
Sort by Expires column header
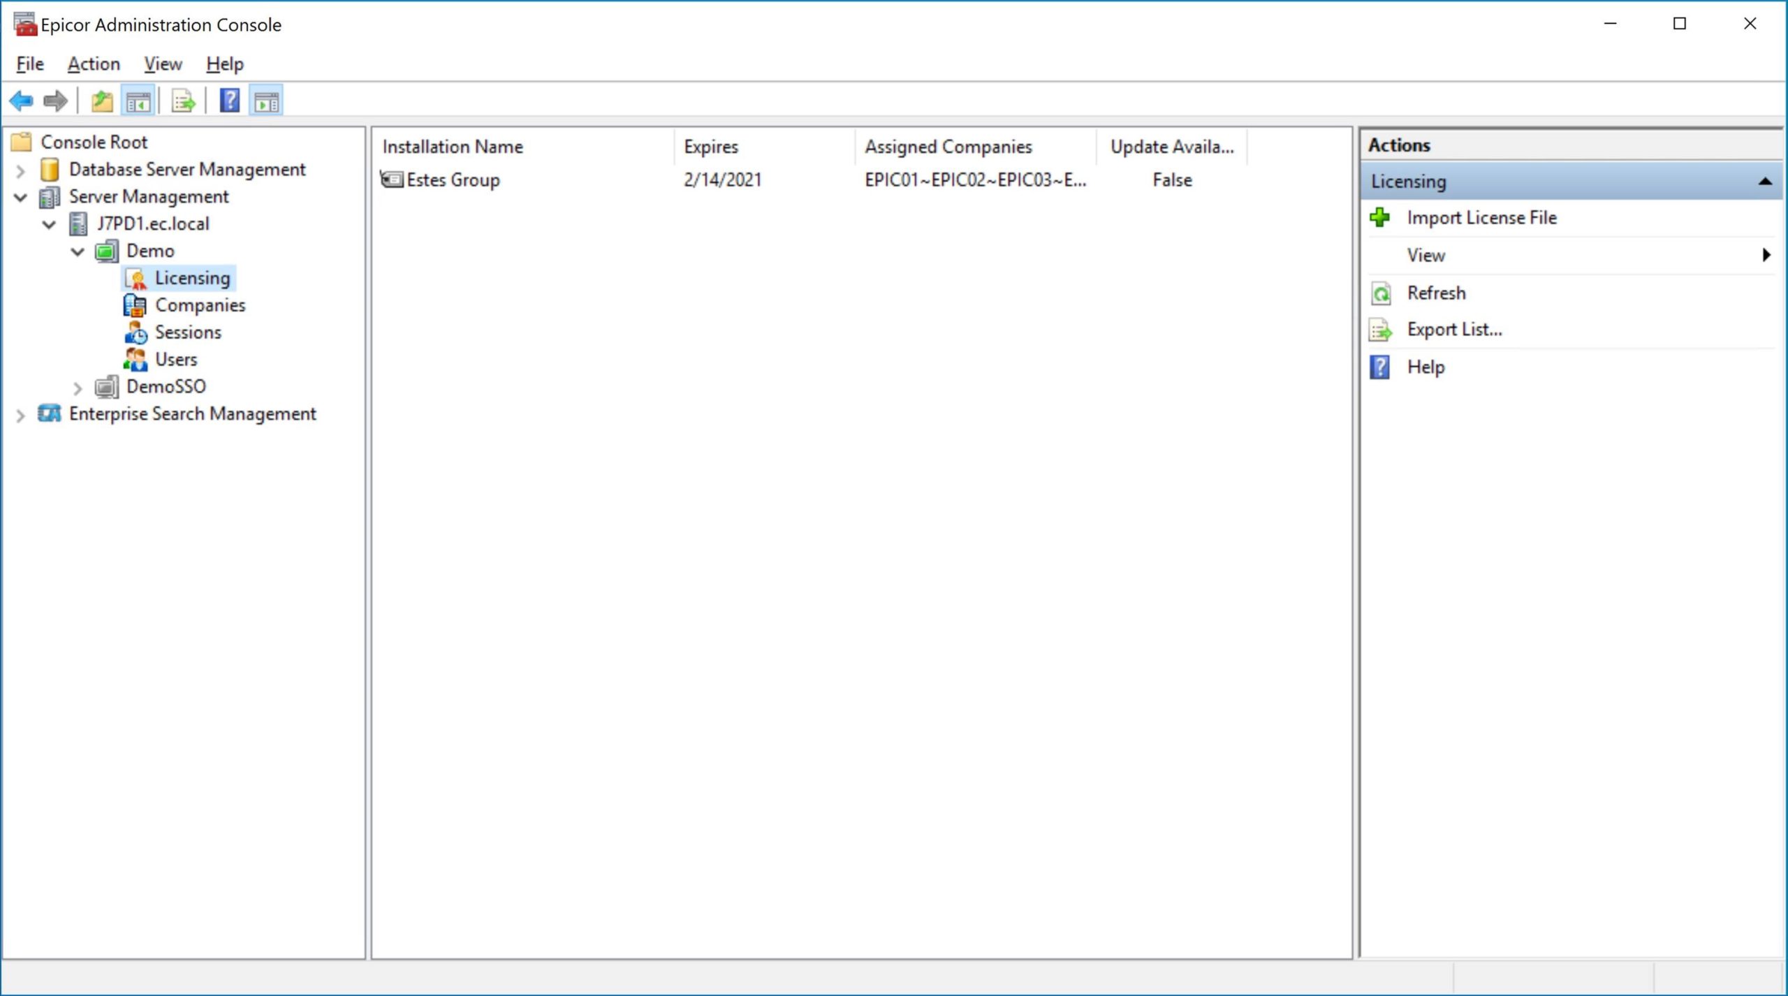[x=765, y=147]
